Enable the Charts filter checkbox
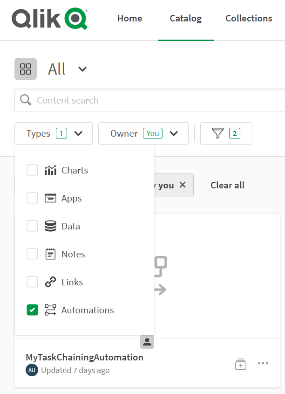 pos(32,170)
